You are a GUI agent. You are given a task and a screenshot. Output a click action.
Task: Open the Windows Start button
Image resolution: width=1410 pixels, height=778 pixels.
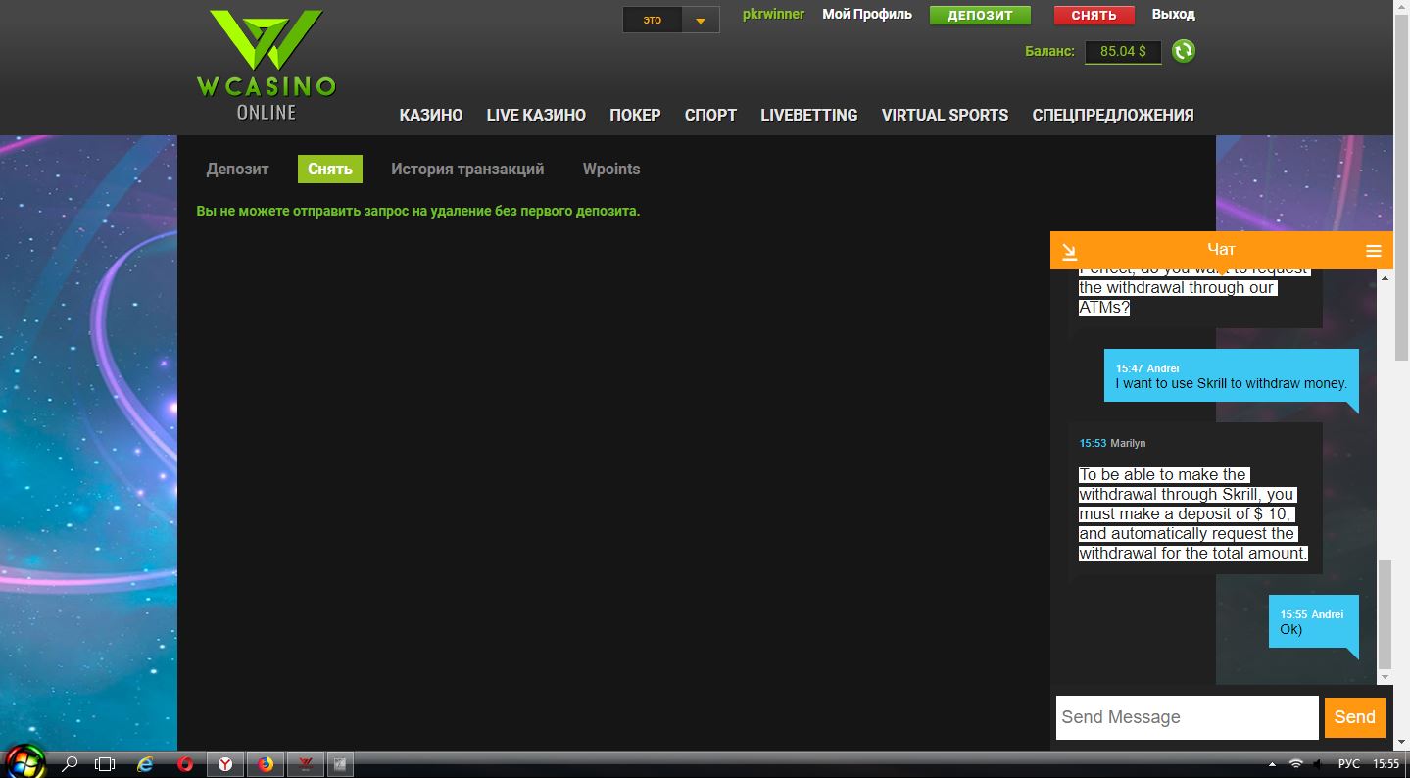pos(24,763)
